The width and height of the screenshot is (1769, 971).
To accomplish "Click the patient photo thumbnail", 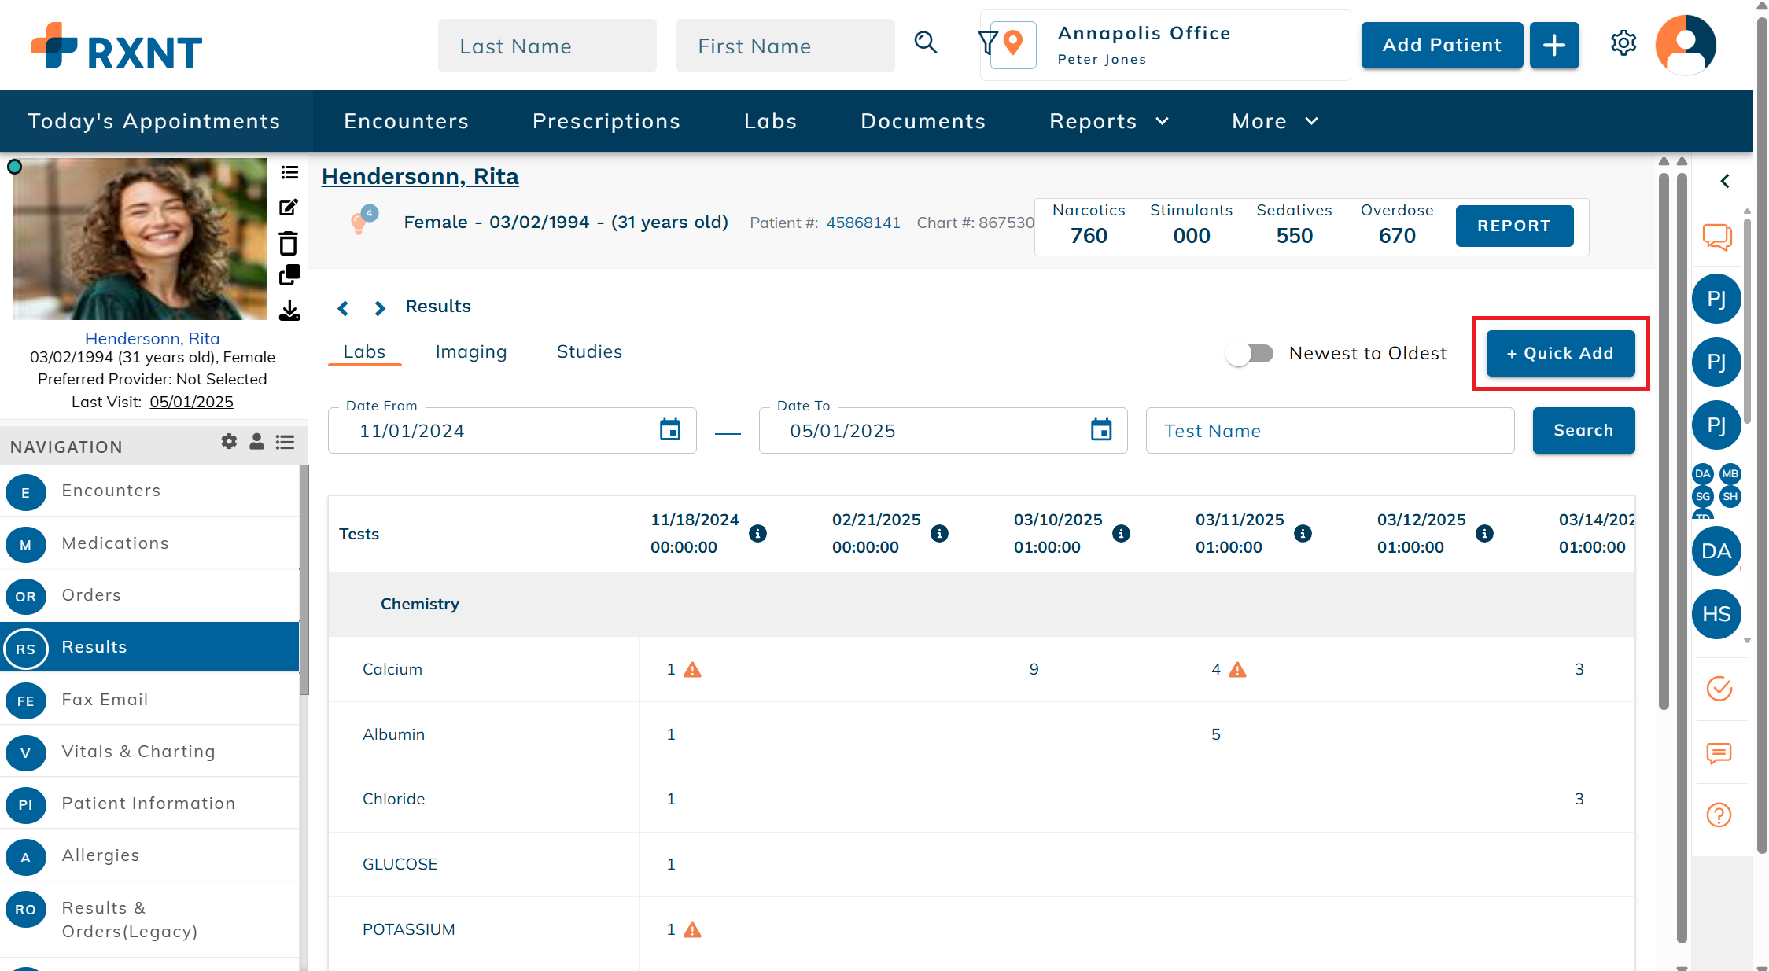I will (140, 239).
